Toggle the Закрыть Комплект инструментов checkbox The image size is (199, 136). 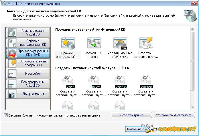[6, 115]
